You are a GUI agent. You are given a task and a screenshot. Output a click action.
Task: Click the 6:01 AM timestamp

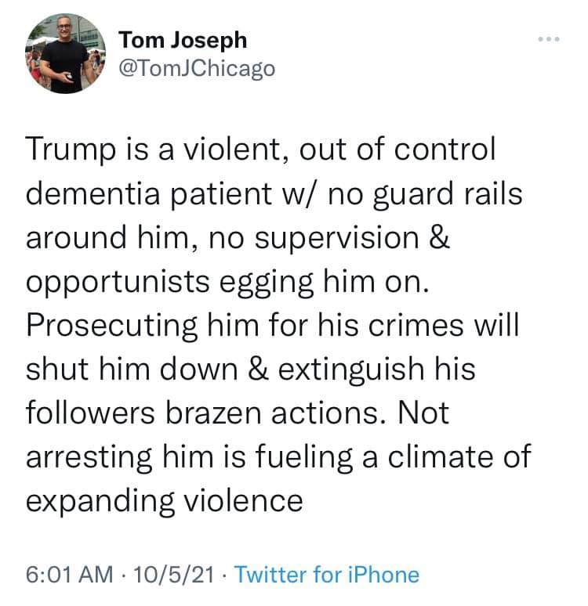coord(69,575)
